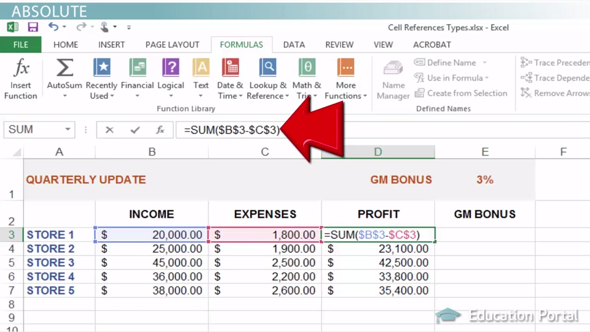Open the Financial functions library

tap(137, 78)
